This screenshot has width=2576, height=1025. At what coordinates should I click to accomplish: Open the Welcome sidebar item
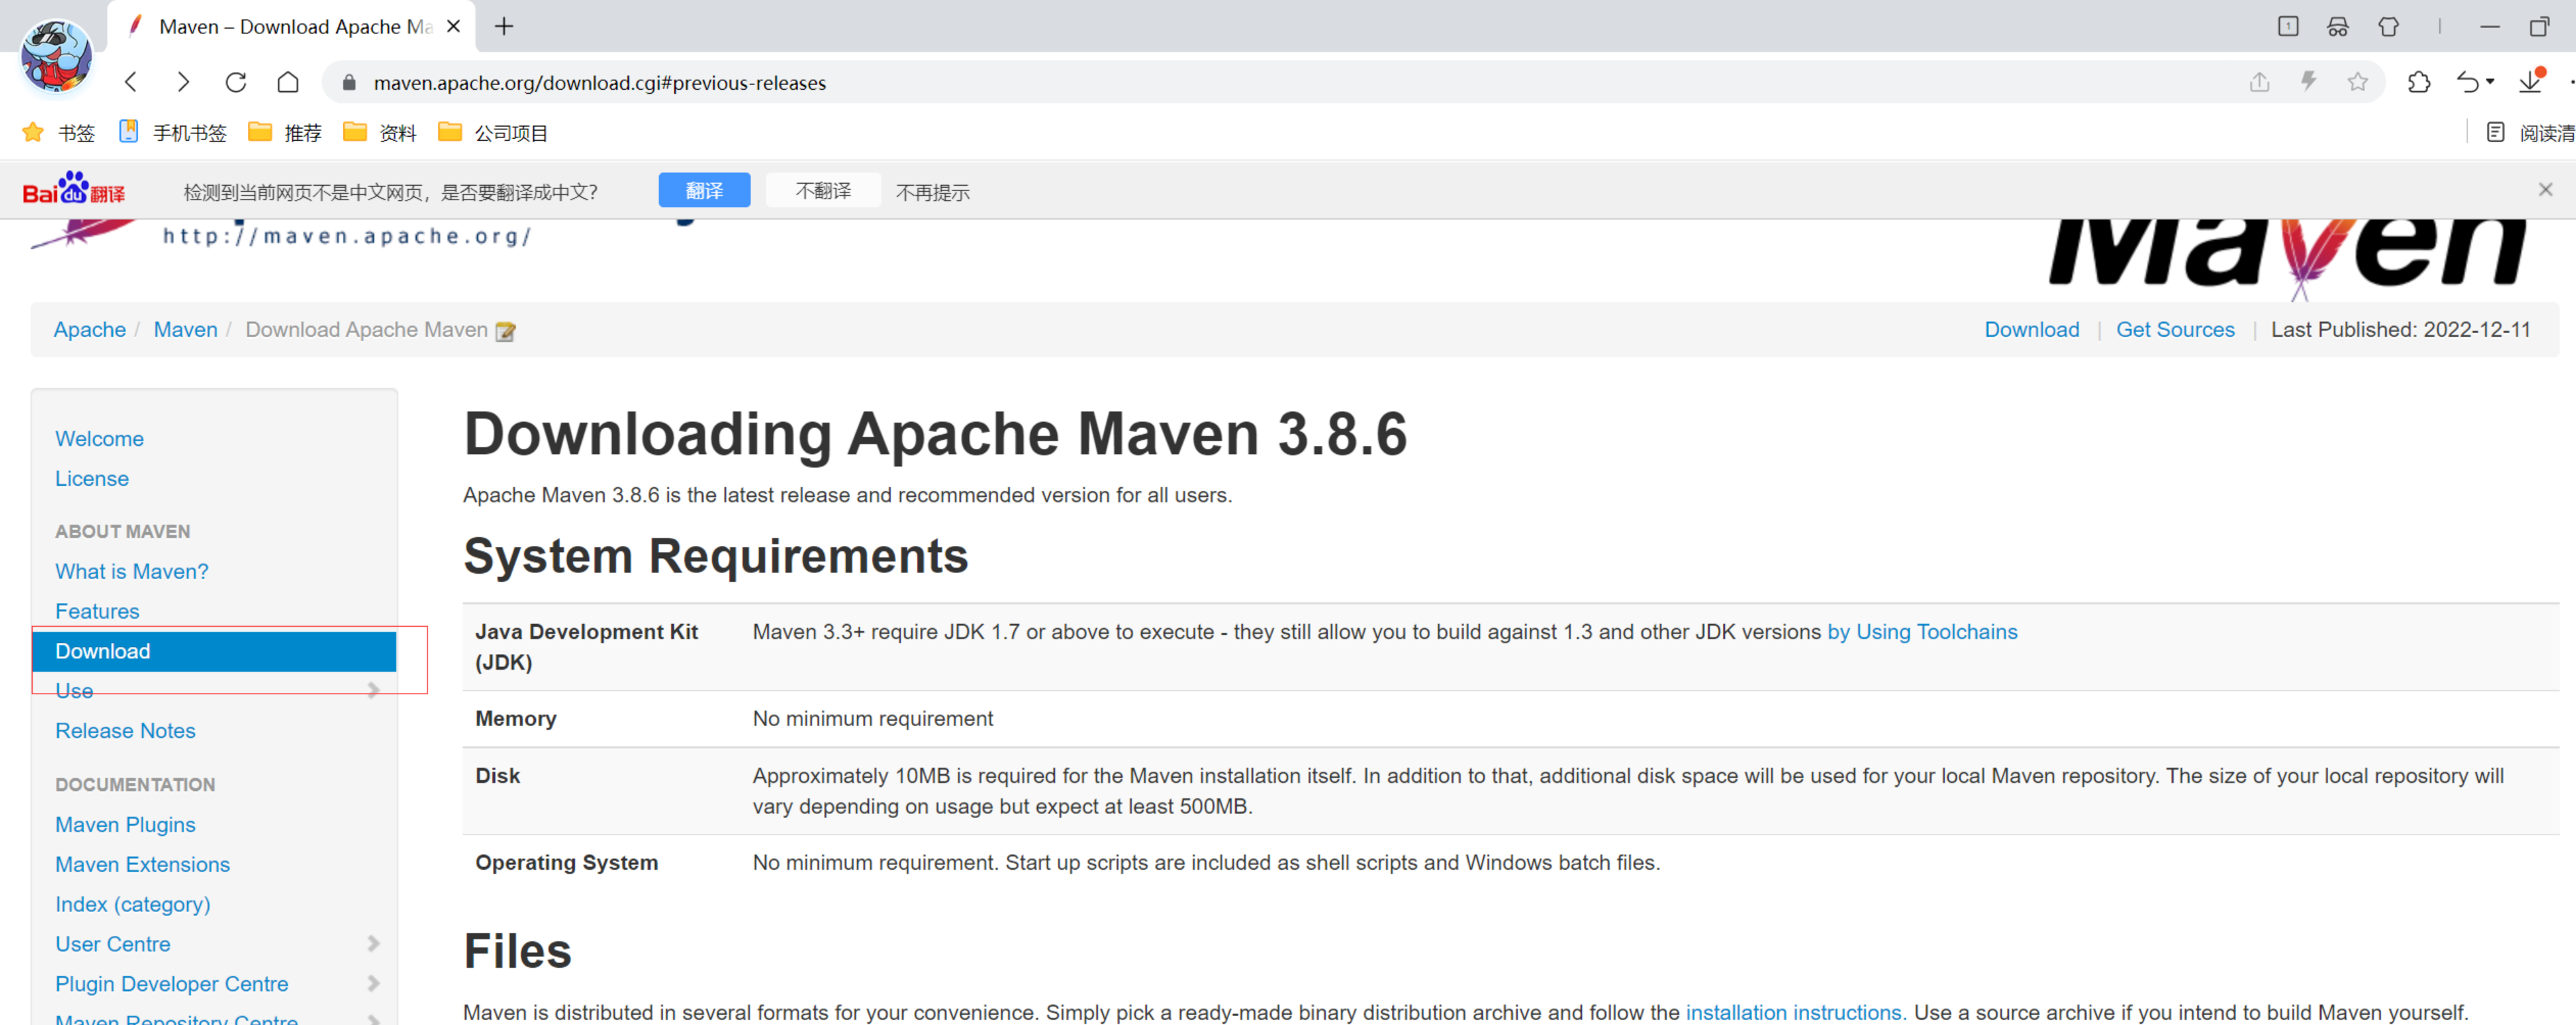tap(99, 438)
